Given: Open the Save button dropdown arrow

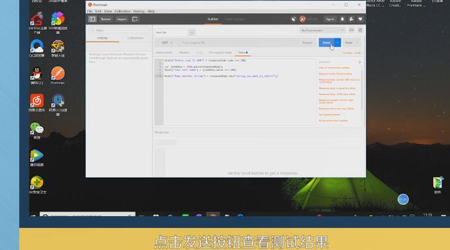Looking at the screenshot, I should coord(358,43).
